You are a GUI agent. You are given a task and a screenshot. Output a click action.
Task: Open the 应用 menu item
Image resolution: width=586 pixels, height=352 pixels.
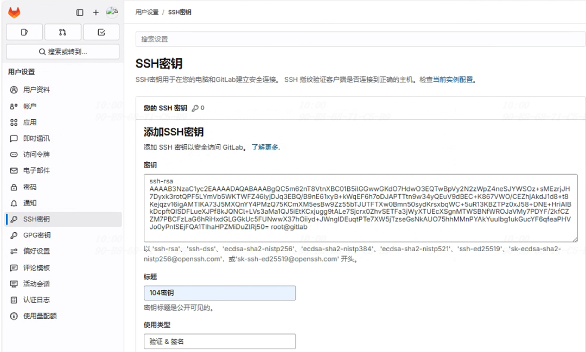(29, 122)
